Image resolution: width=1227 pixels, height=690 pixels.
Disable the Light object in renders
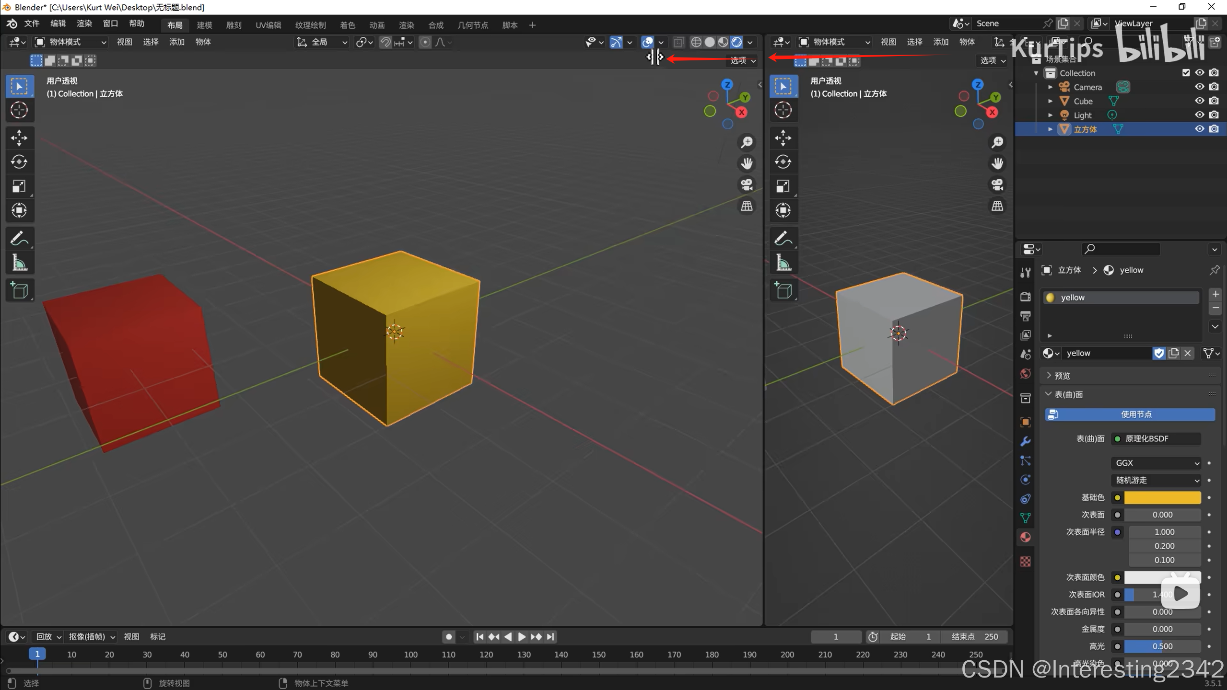point(1214,115)
